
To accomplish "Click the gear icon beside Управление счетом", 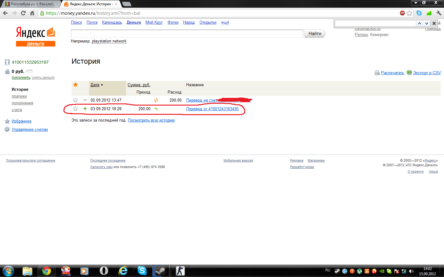I will point(7,130).
